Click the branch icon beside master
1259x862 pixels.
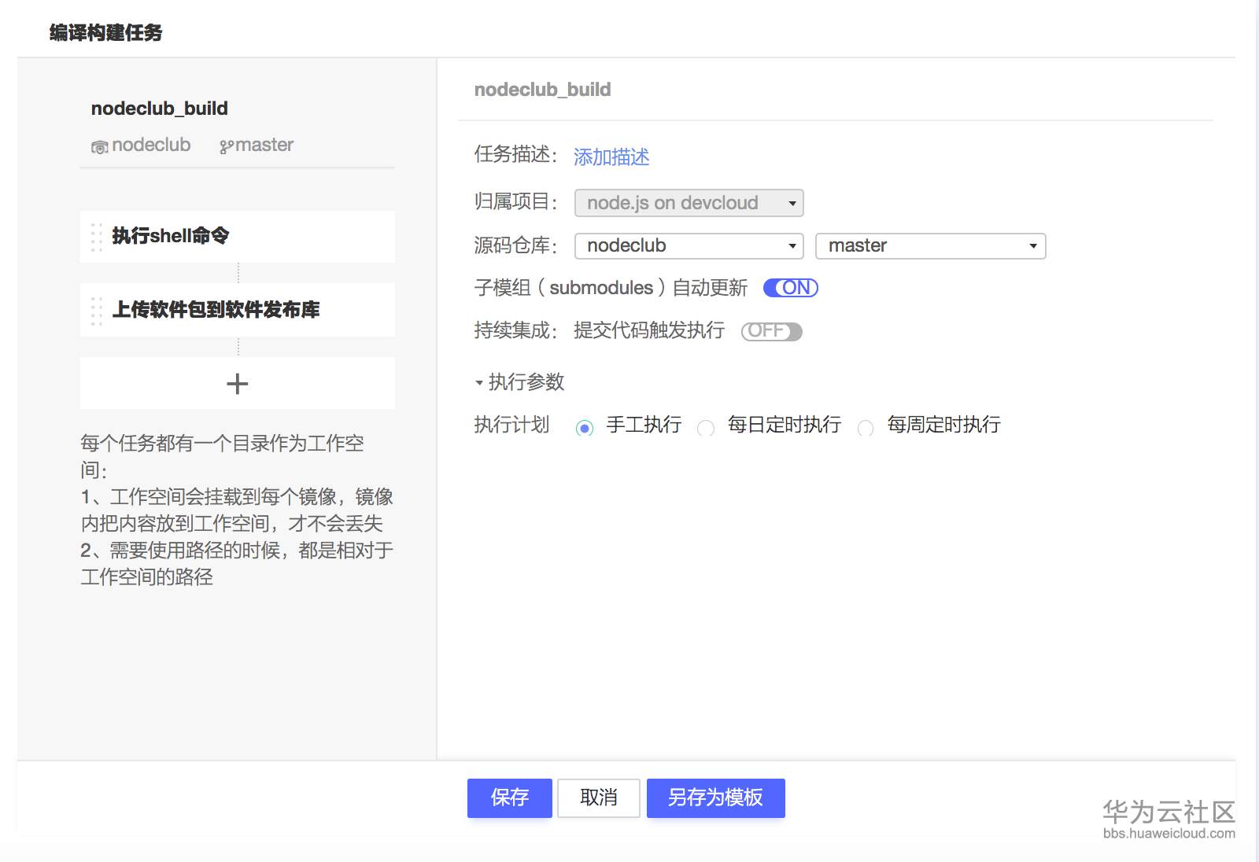point(226,145)
